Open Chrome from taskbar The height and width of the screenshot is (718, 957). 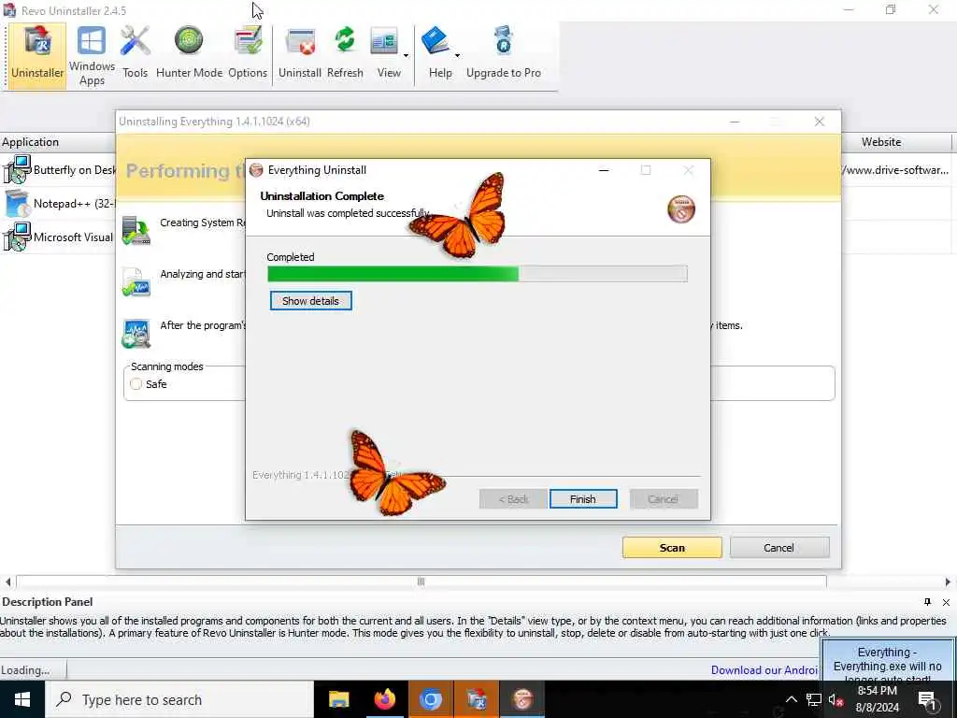click(x=430, y=699)
